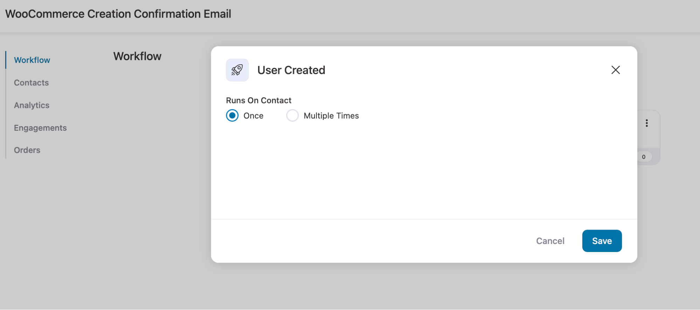Click the Runs On Contact label
This screenshot has width=700, height=310.
[x=258, y=100]
